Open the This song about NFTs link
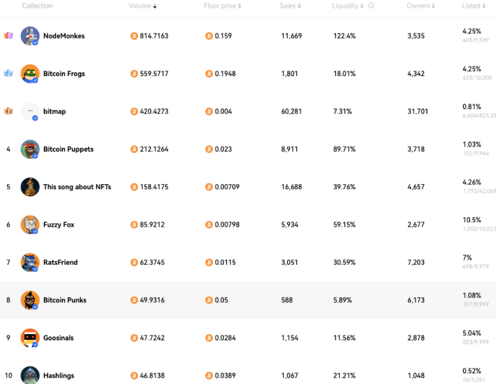 [x=77, y=187]
